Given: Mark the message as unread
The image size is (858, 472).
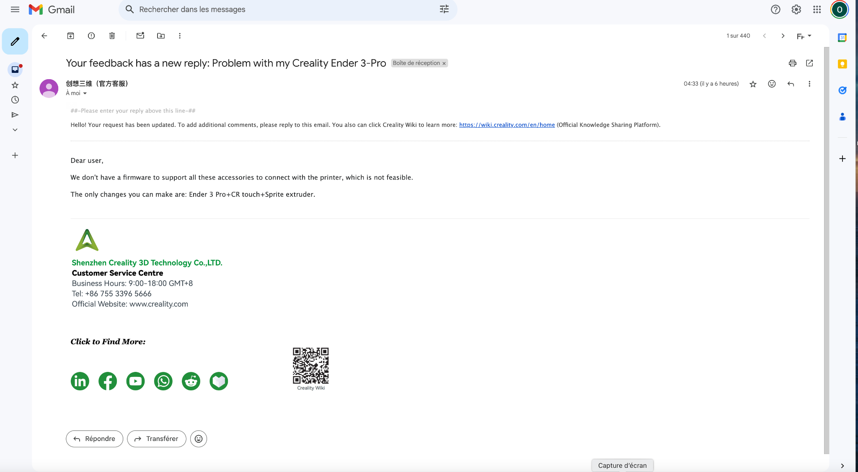Looking at the screenshot, I should [140, 36].
